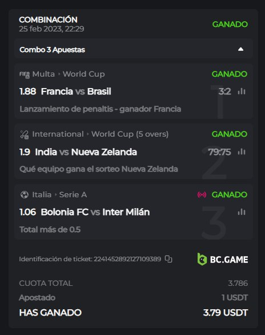Open the India vs Nueva Zelanda match
Image resolution: width=265 pixels, height=335 pixels.
tap(86, 152)
